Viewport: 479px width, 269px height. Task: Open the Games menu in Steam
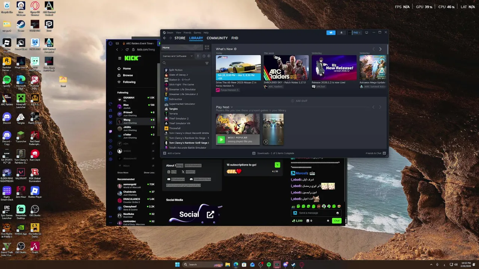click(197, 33)
